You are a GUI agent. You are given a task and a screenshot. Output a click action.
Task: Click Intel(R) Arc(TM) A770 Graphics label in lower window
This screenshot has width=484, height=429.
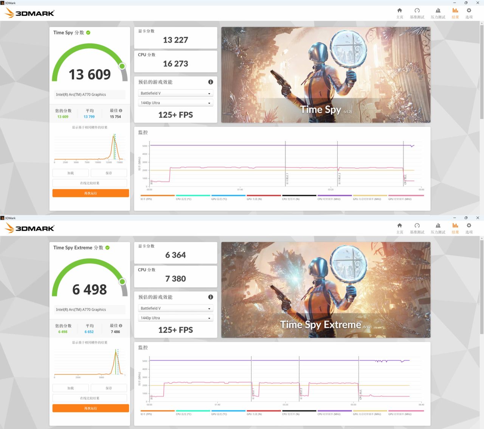[x=81, y=310]
